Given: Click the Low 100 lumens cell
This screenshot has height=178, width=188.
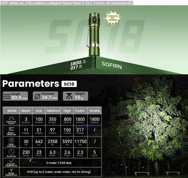Looking at the screenshot, I should [x=39, y=120].
